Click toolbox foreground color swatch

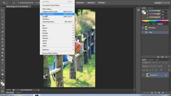point(2,83)
